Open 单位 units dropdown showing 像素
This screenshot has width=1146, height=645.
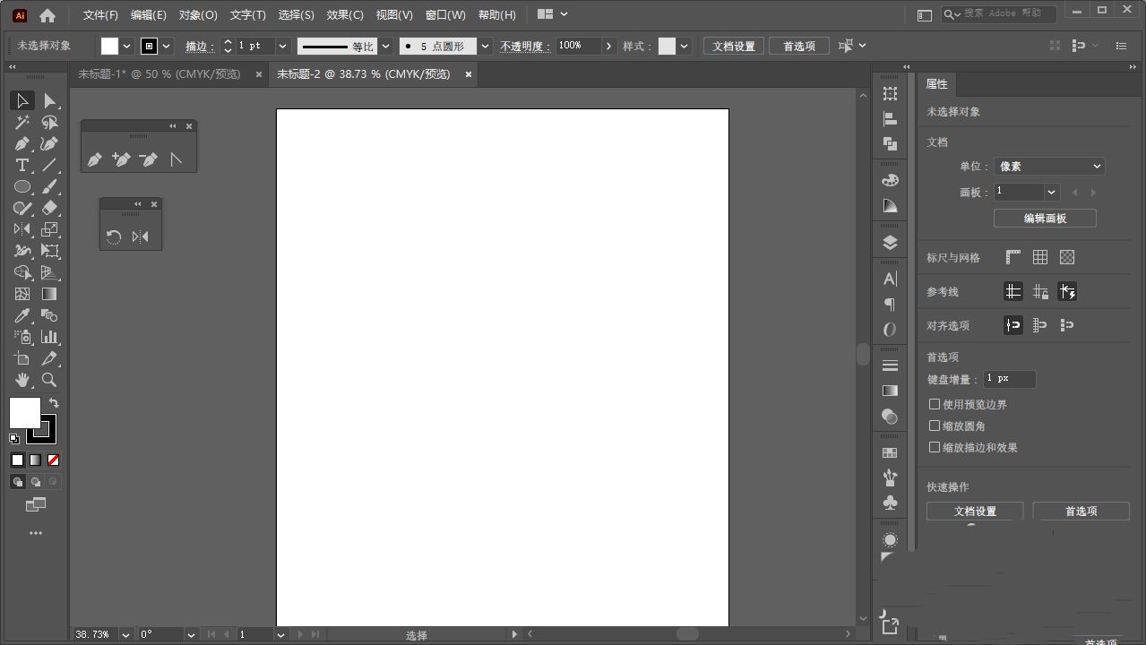coord(1049,166)
